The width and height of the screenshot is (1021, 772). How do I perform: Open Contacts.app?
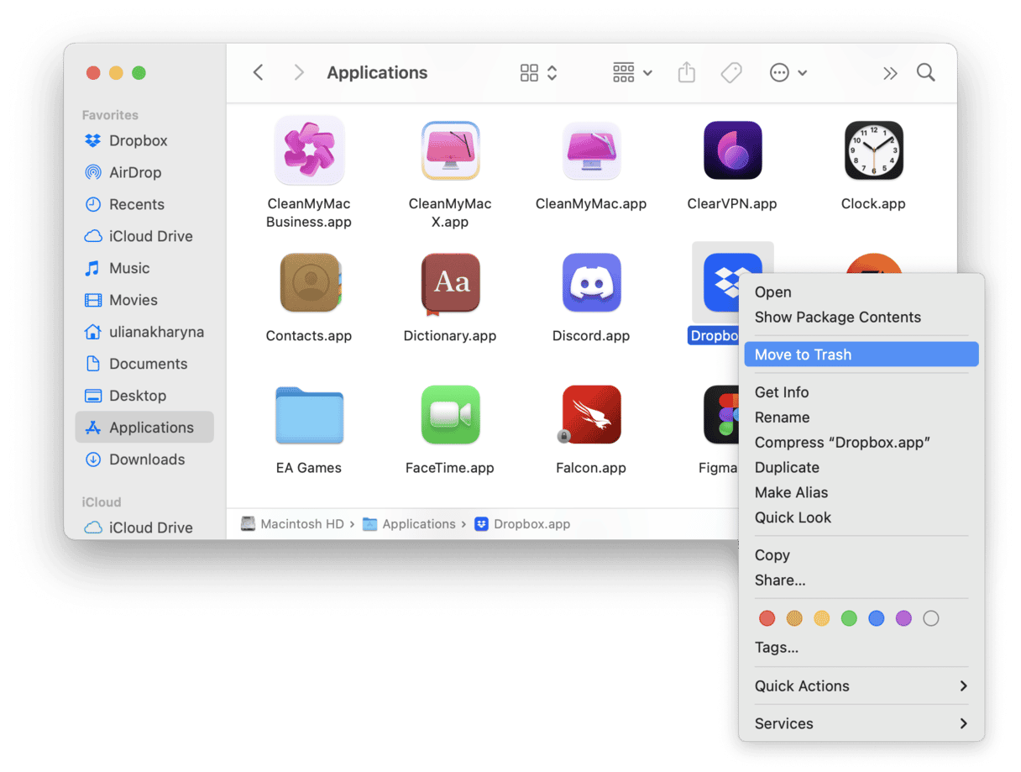[x=309, y=283]
